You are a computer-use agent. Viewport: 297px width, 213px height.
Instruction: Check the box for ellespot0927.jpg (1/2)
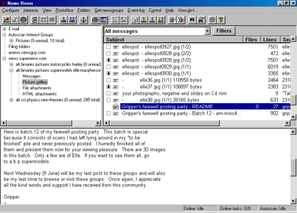point(108,47)
